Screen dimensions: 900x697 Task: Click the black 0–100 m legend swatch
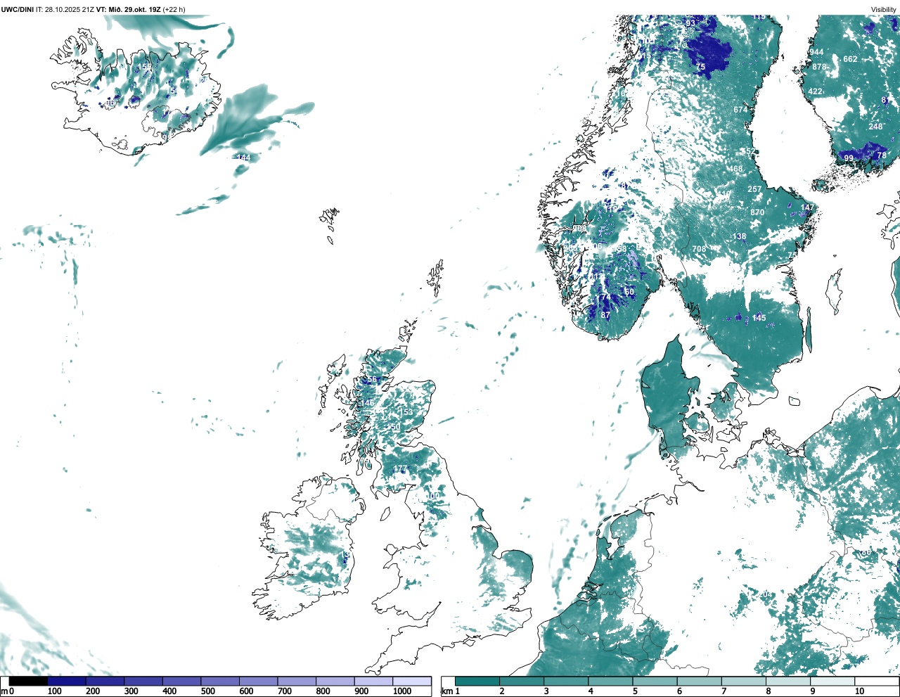click(x=28, y=681)
